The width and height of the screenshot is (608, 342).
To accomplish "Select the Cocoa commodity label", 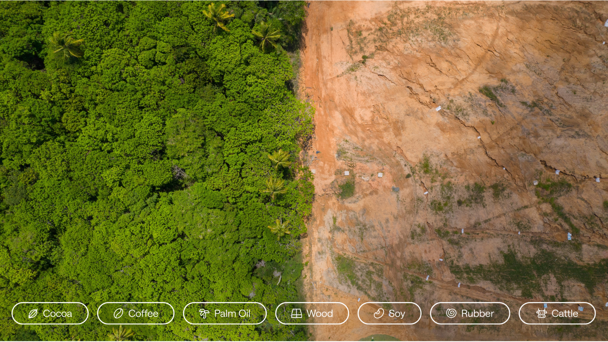I will point(57,314).
